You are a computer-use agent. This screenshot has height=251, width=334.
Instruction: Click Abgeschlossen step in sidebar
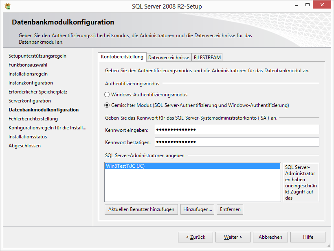click(x=24, y=146)
